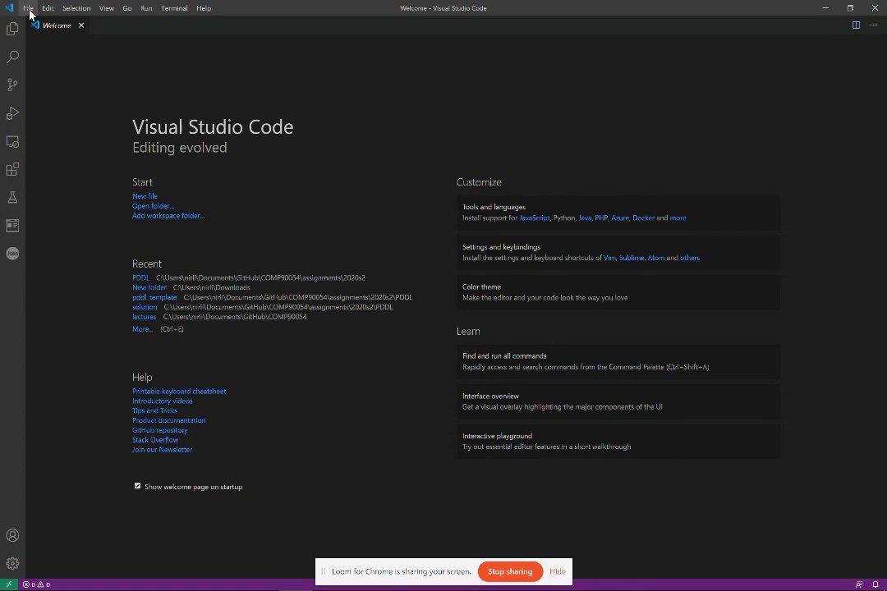
Task: Open the More Actions ellipsis menu
Action: tap(873, 25)
